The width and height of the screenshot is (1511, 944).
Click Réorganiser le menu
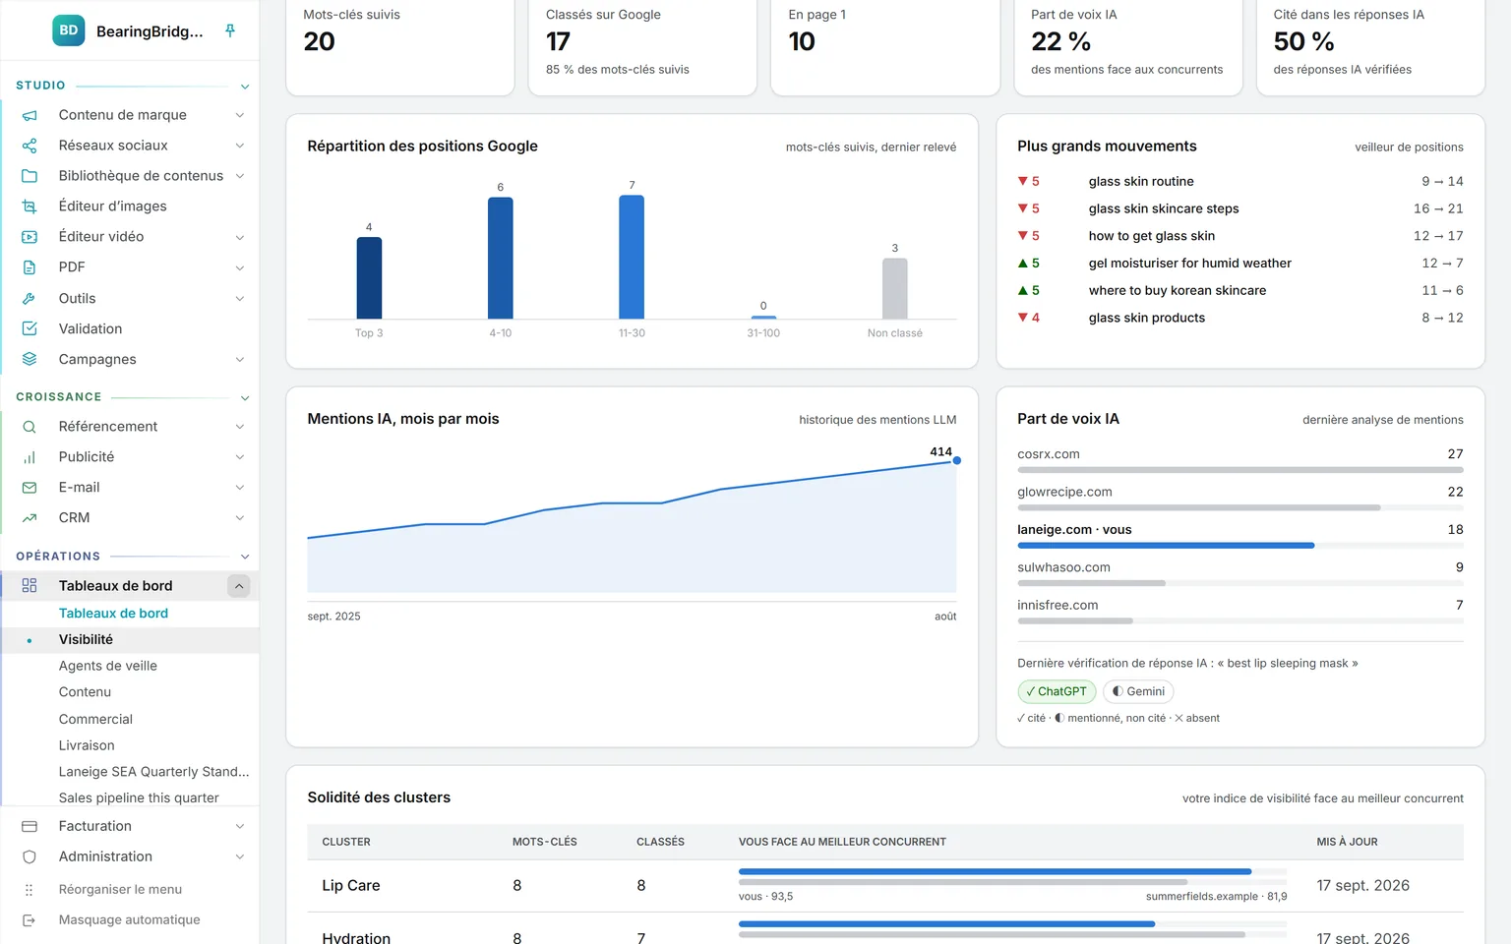click(120, 889)
